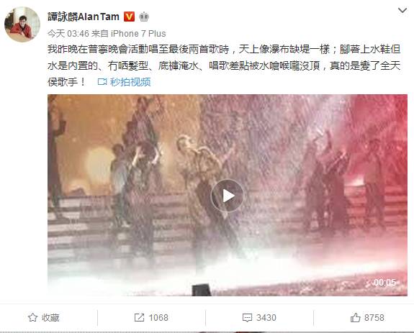Click the post text about 普寧晚會
This screenshot has width=414, height=333.
[224, 65]
